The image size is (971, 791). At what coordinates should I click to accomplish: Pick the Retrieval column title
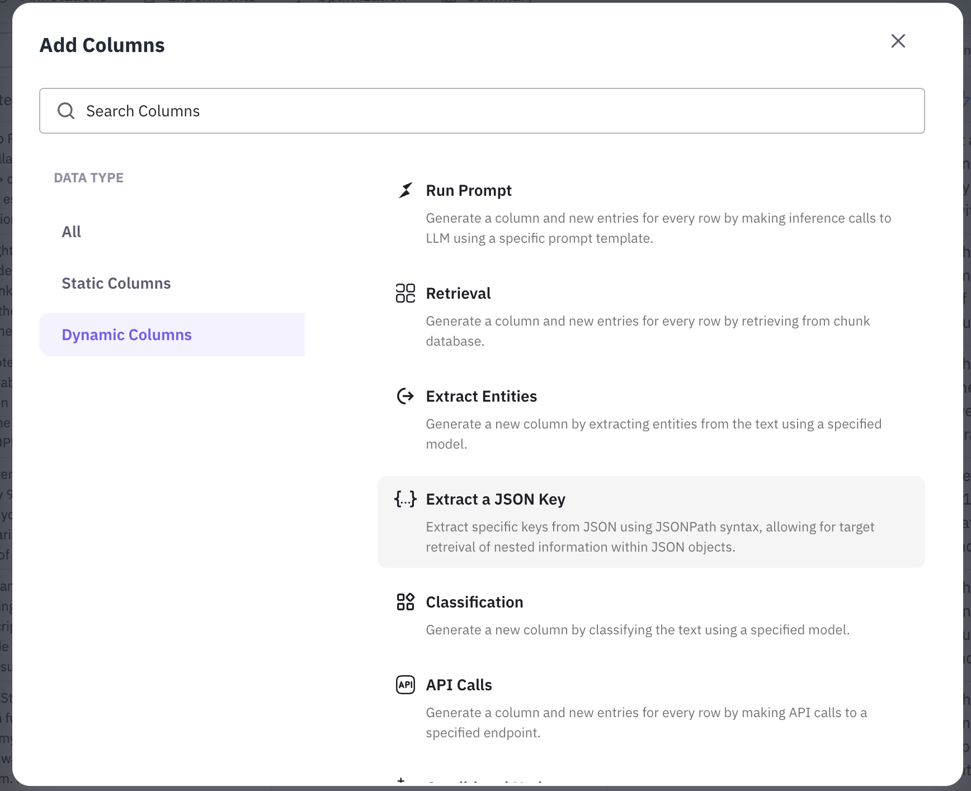[458, 293]
